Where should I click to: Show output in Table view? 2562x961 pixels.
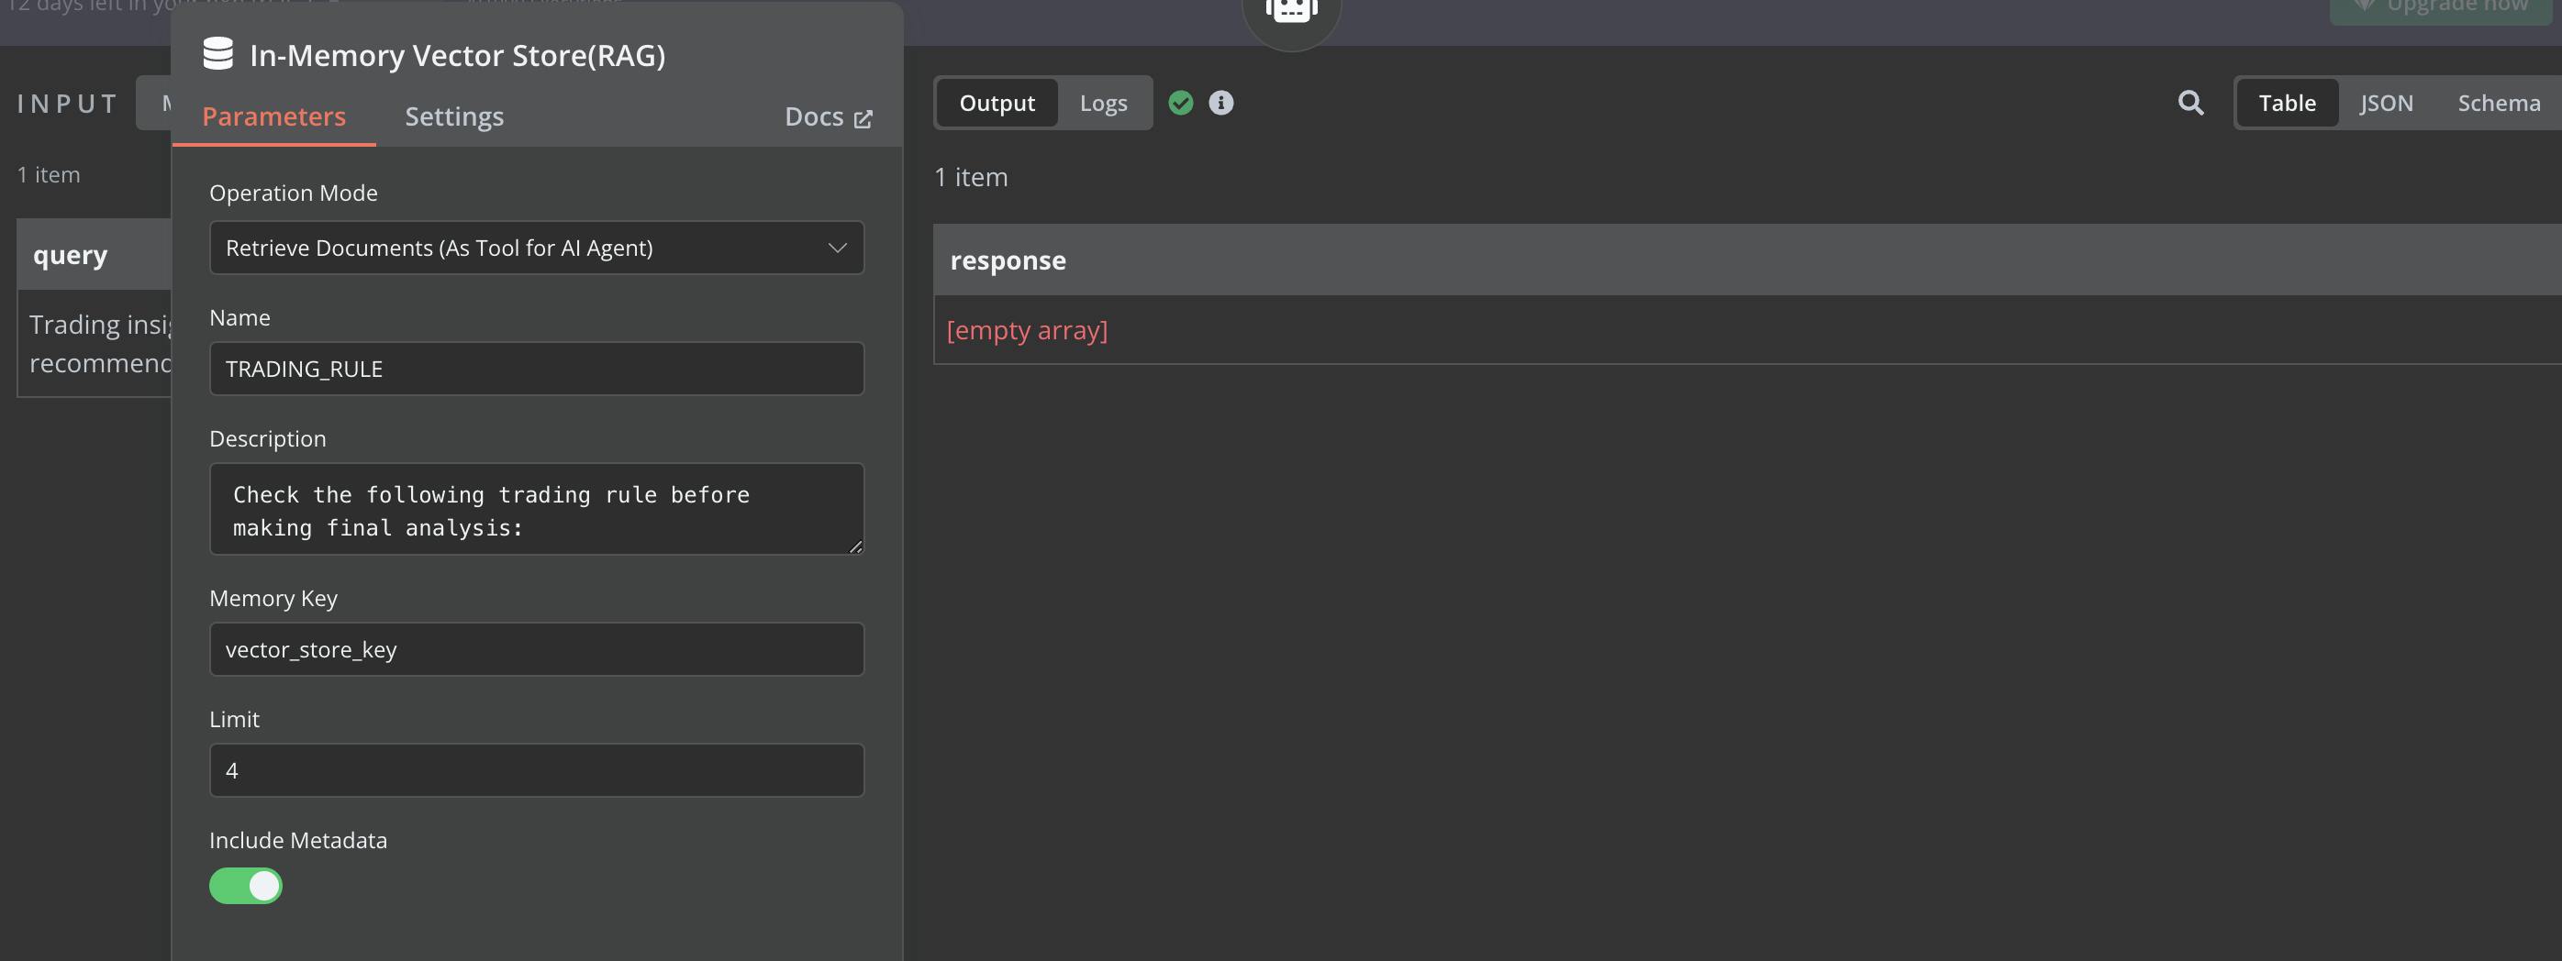pyautogui.click(x=2287, y=103)
